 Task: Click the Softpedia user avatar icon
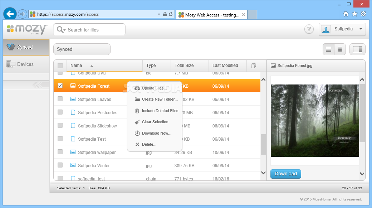click(326, 29)
